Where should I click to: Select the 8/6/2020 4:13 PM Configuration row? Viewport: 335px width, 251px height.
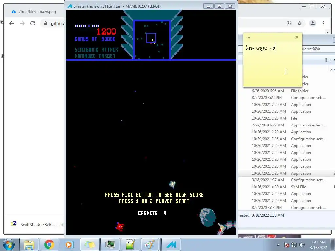pyautogui.click(x=287, y=208)
